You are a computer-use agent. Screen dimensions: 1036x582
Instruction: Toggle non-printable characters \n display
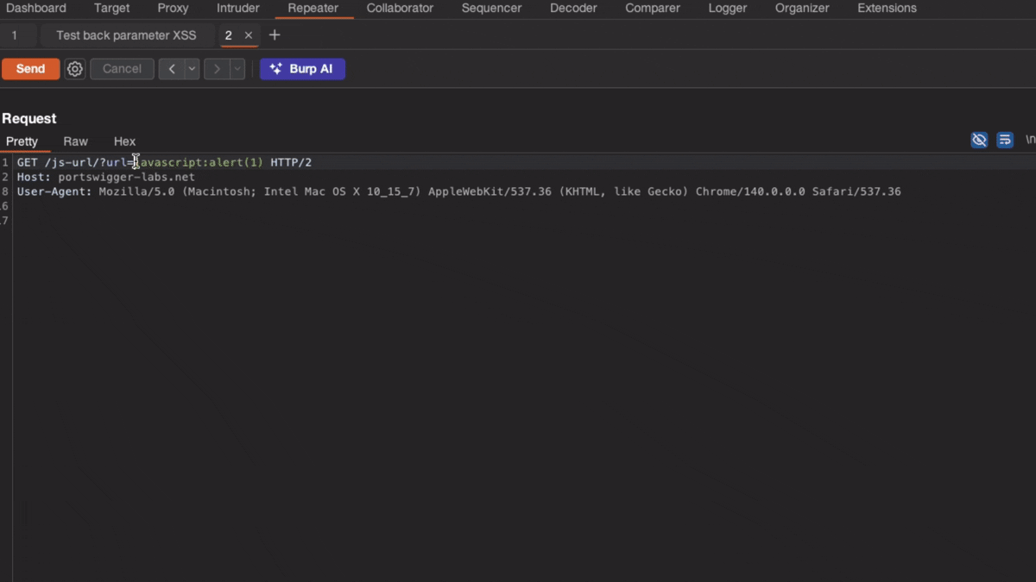[1029, 140]
